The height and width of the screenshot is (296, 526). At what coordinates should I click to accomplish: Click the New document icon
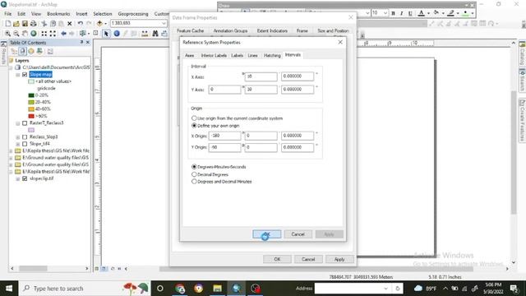tap(8, 24)
